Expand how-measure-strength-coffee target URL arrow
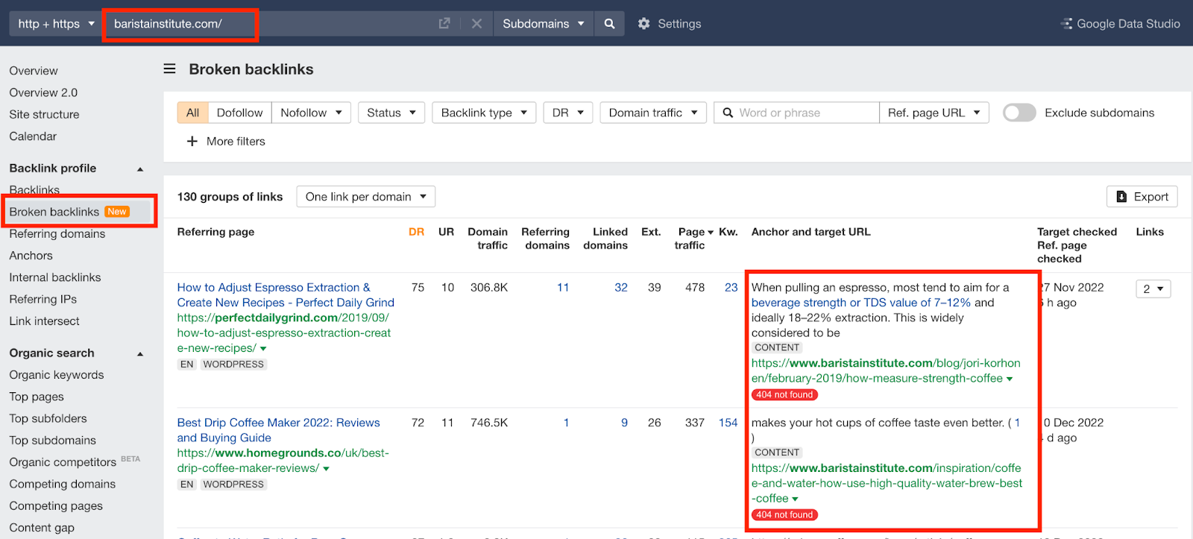Image resolution: width=1193 pixels, height=539 pixels. coord(1010,379)
